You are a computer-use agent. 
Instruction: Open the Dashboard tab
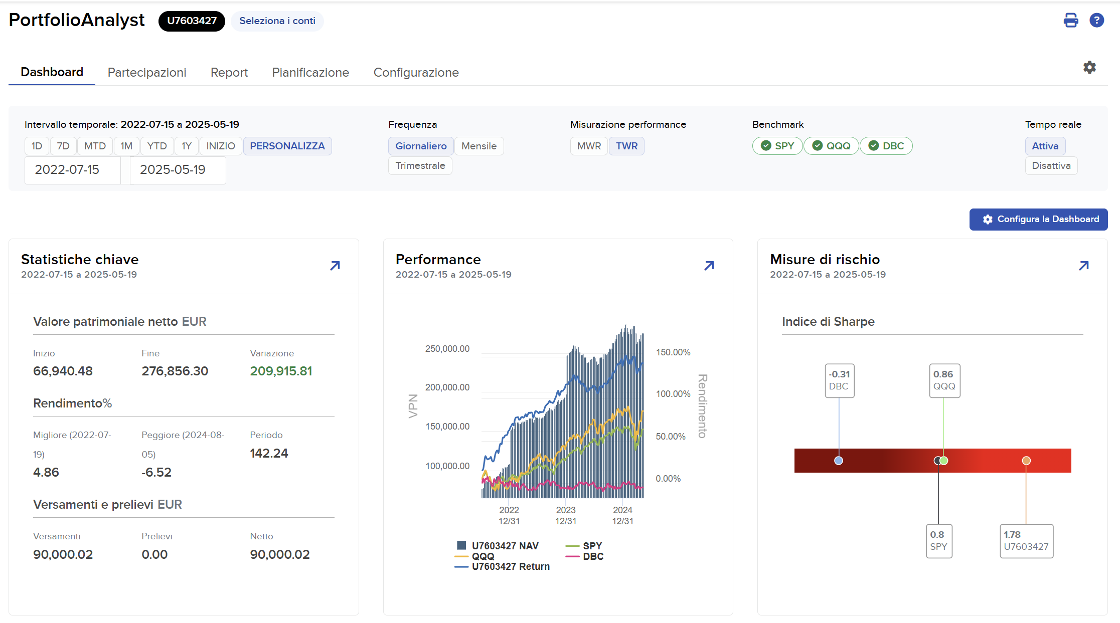click(52, 72)
